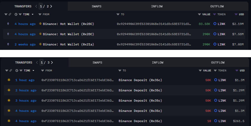Click $1.29M amount in 3 hours ago row
This screenshot has width=251, height=126.
239,101
